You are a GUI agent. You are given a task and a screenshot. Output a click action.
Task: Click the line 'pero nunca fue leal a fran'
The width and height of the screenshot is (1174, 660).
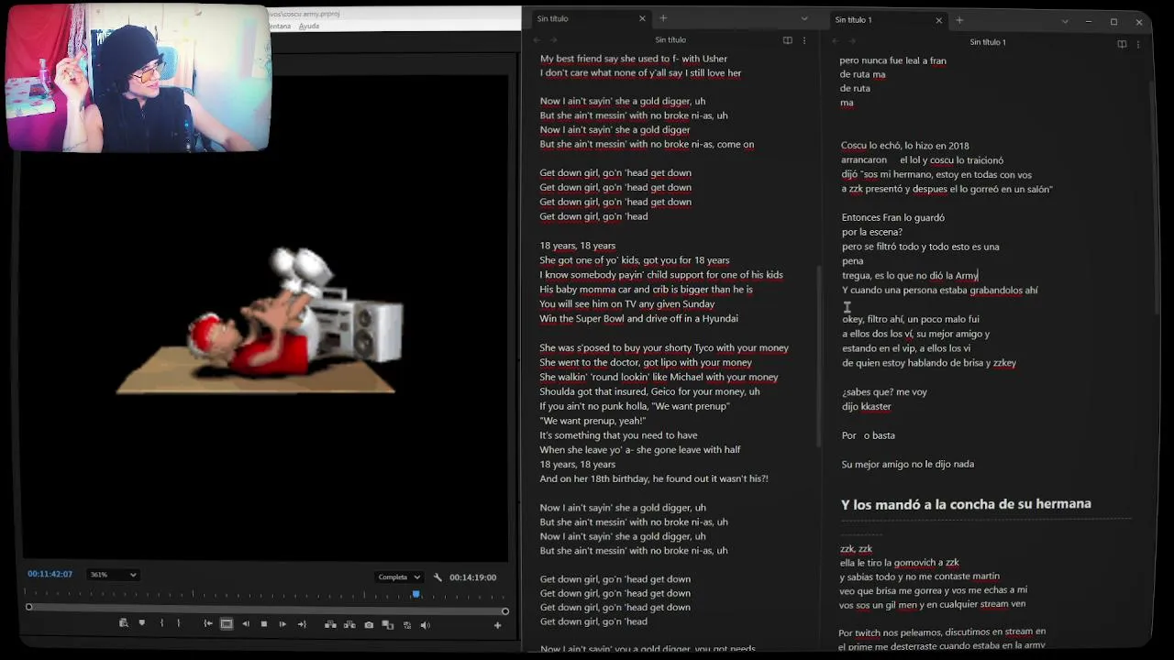pos(893,60)
